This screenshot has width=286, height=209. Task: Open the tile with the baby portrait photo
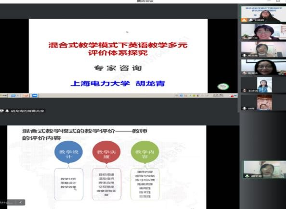[x=263, y=102]
